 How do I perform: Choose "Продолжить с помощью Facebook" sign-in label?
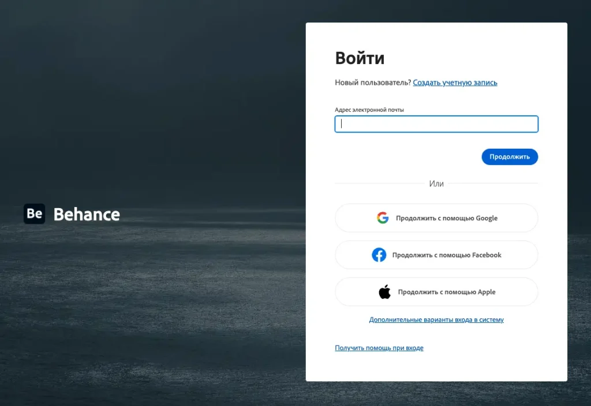coord(447,255)
